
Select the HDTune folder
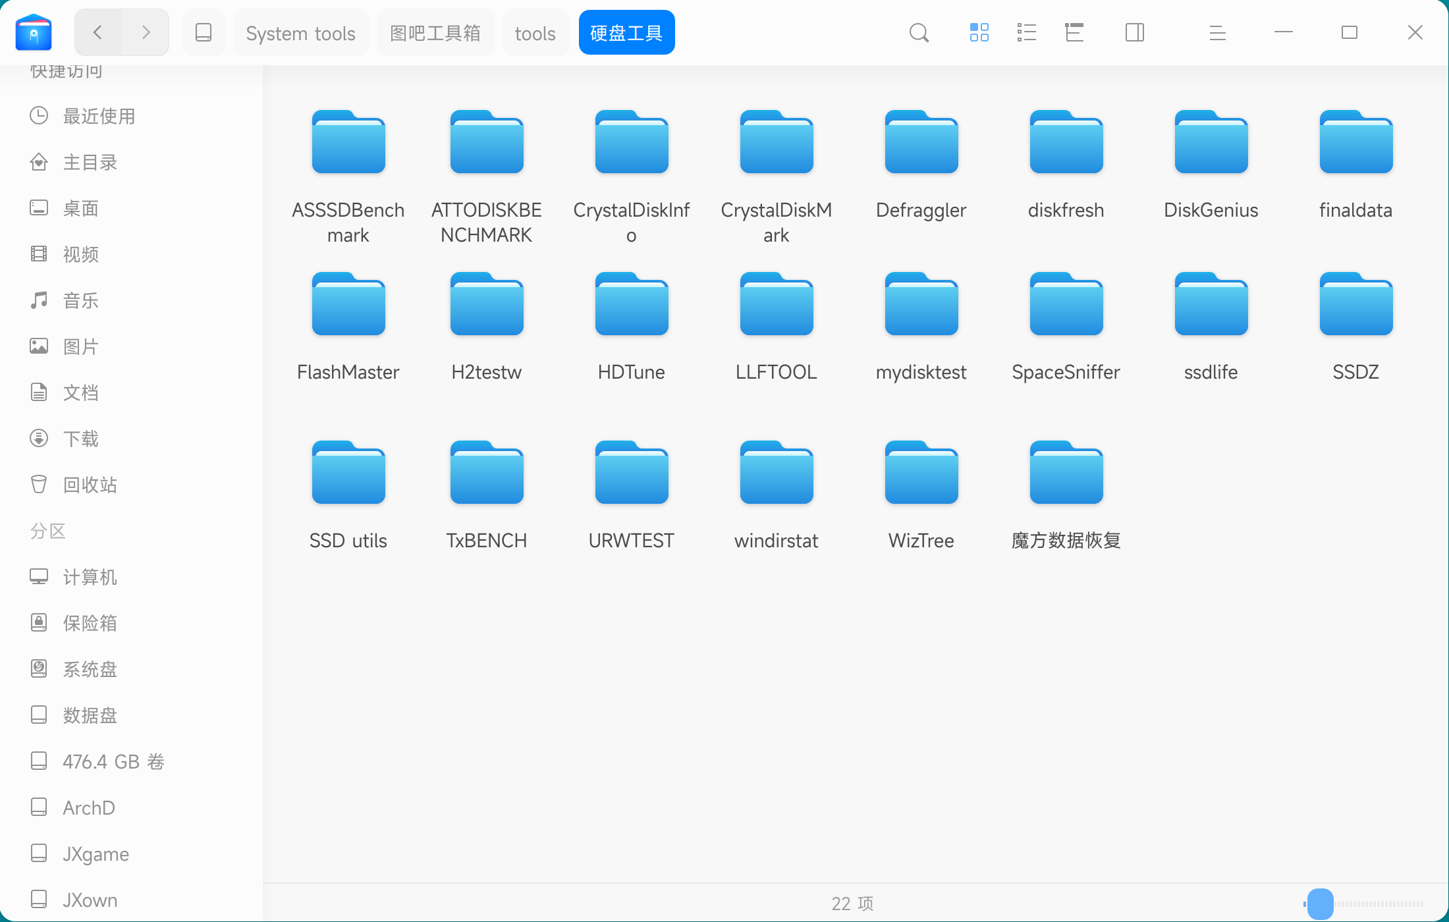(x=632, y=327)
